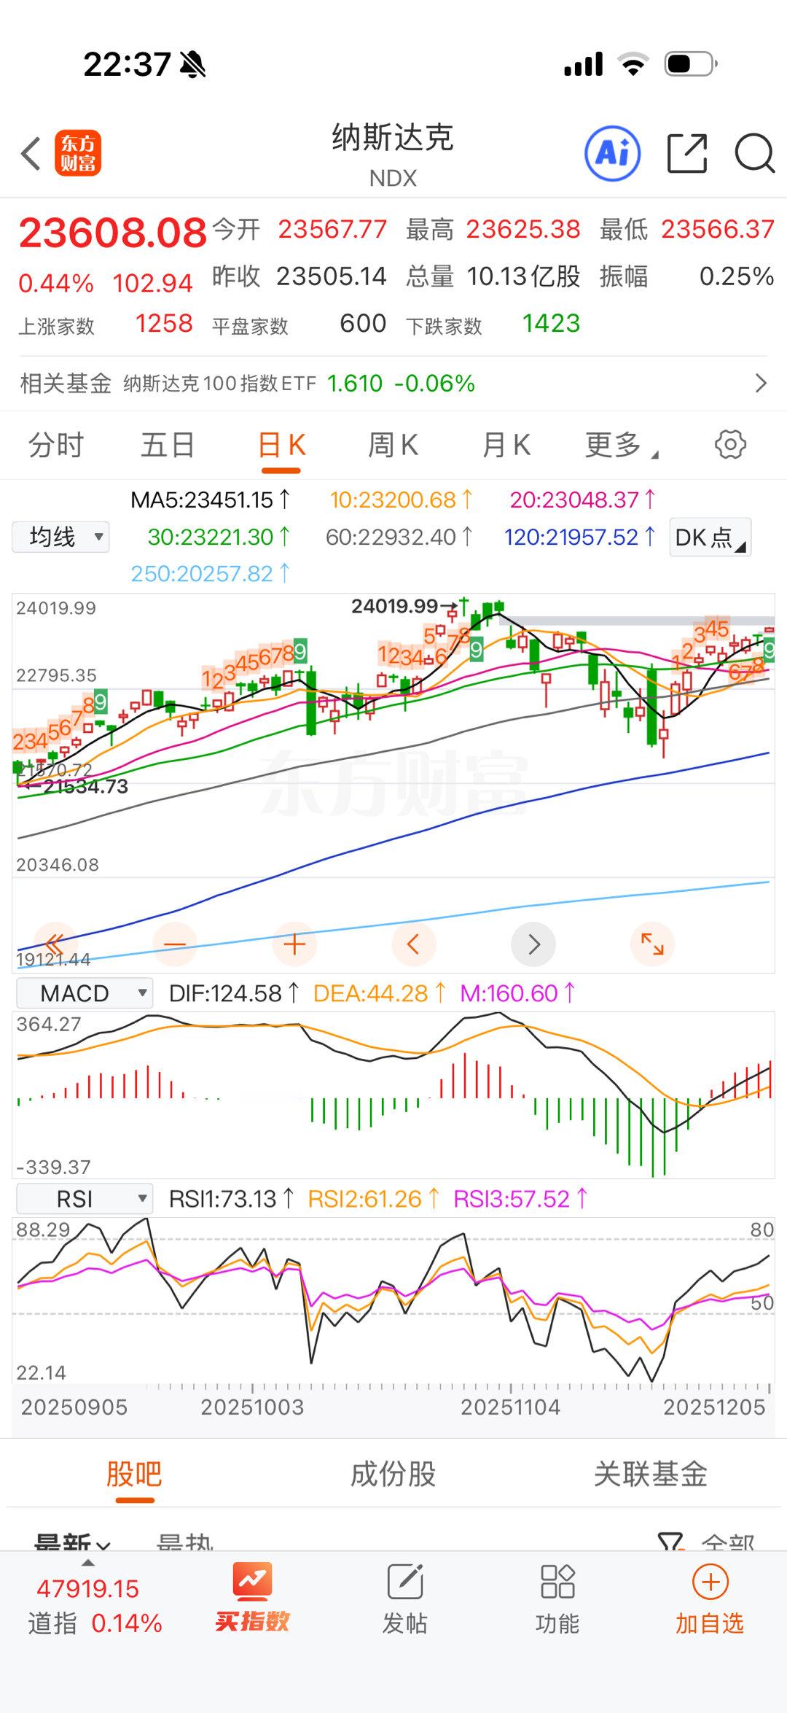This screenshot has width=787, height=1713.
Task: Tap RSI1:73.13 value label
Action: tap(231, 1198)
